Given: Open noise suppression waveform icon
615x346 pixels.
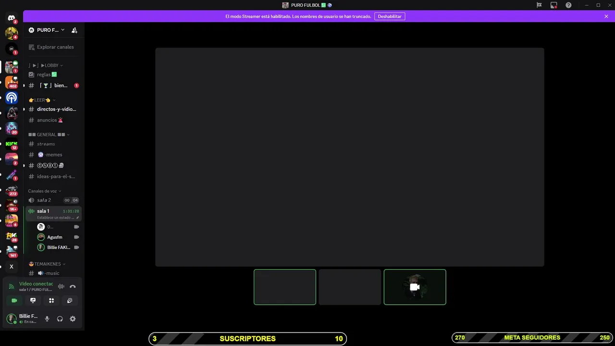Looking at the screenshot, I should (x=61, y=286).
